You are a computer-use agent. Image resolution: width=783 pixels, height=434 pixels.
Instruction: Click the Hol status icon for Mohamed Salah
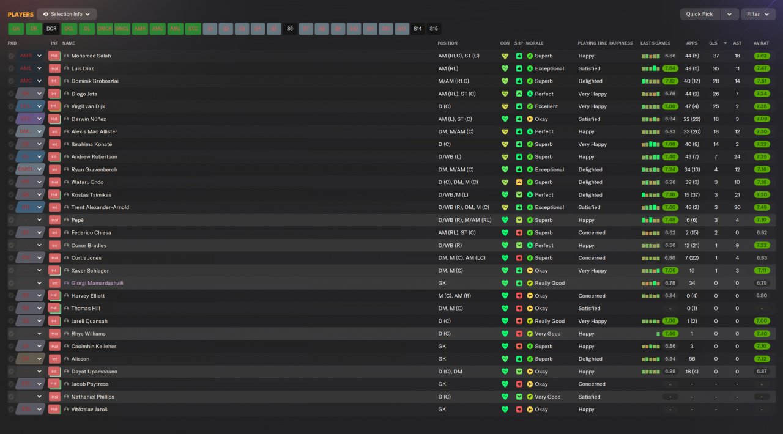[54, 56]
